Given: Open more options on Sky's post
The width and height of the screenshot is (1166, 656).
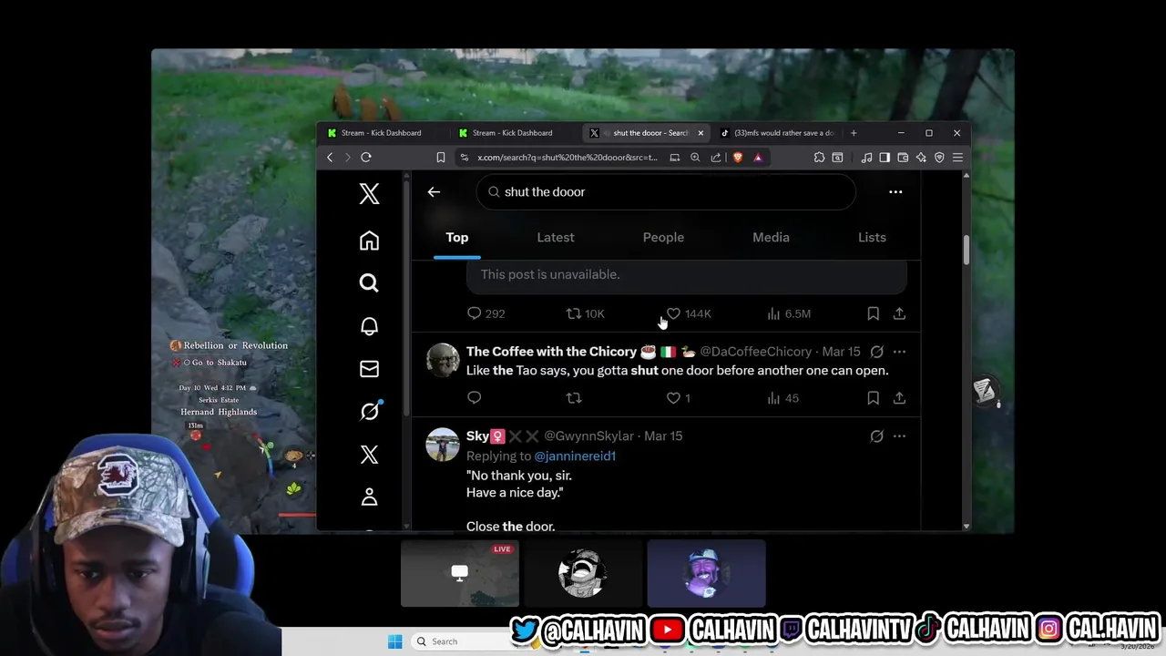Looking at the screenshot, I should click(899, 436).
